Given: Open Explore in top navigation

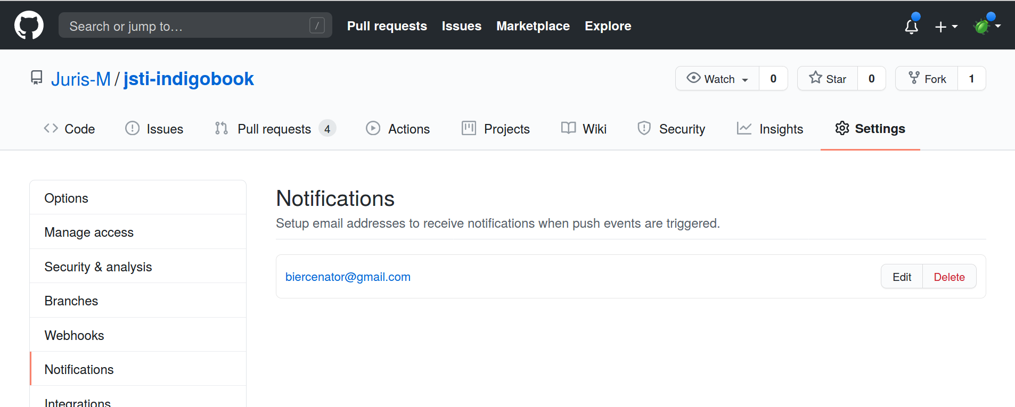Looking at the screenshot, I should point(608,26).
